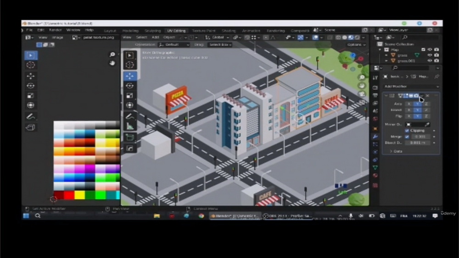Select the Rotate tool in 3D viewport
The height and width of the screenshot is (258, 459).
tap(130, 86)
